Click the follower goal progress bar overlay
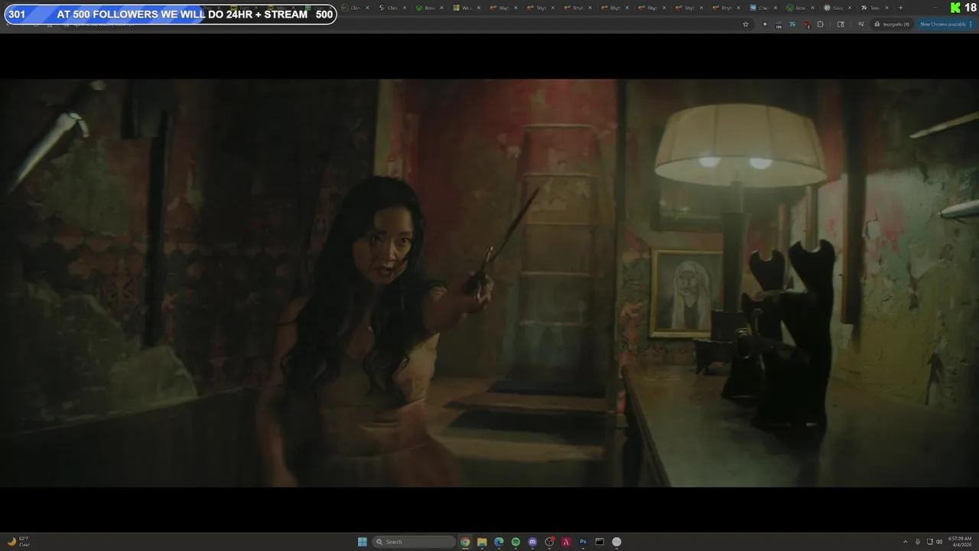The width and height of the screenshot is (979, 551). click(170, 15)
